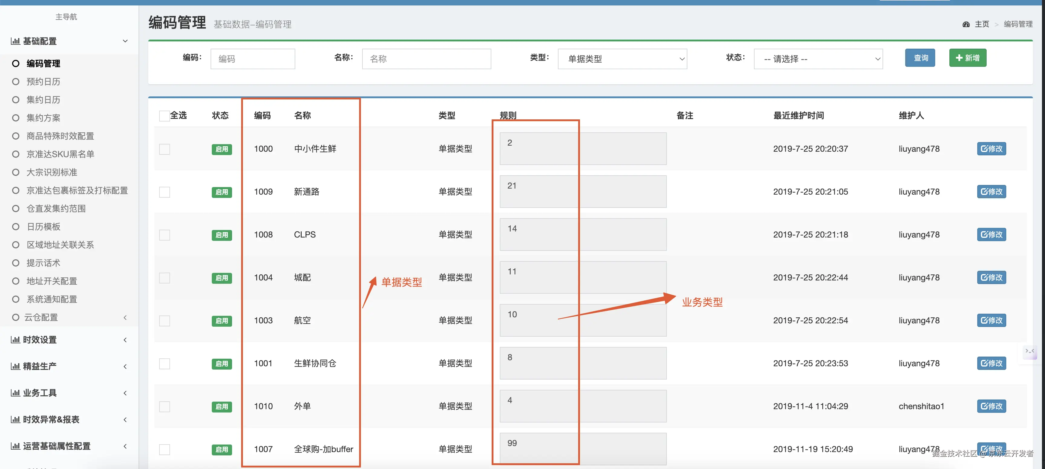
Task: Check the 全选 select-all checkbox
Action: (x=164, y=116)
